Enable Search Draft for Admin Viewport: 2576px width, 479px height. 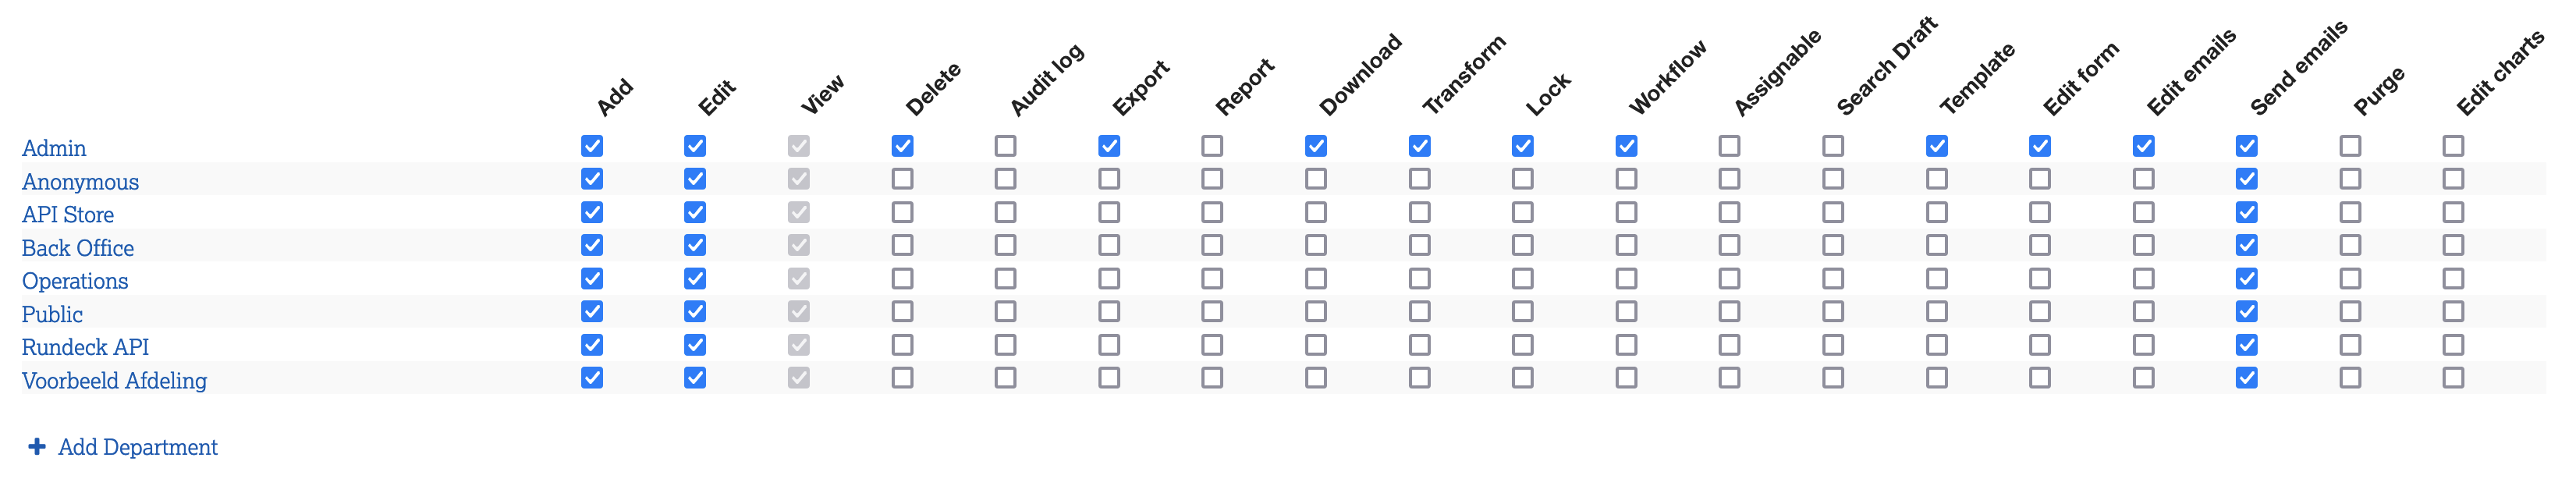coord(1833,146)
